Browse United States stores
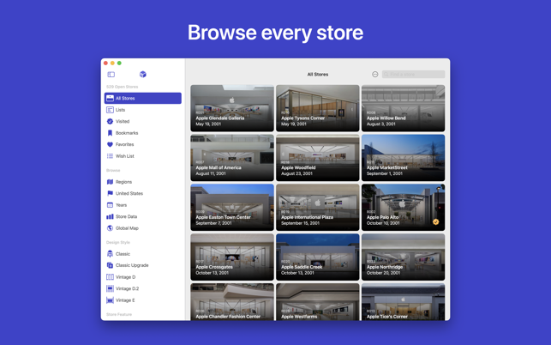551x345 pixels. coord(142,193)
